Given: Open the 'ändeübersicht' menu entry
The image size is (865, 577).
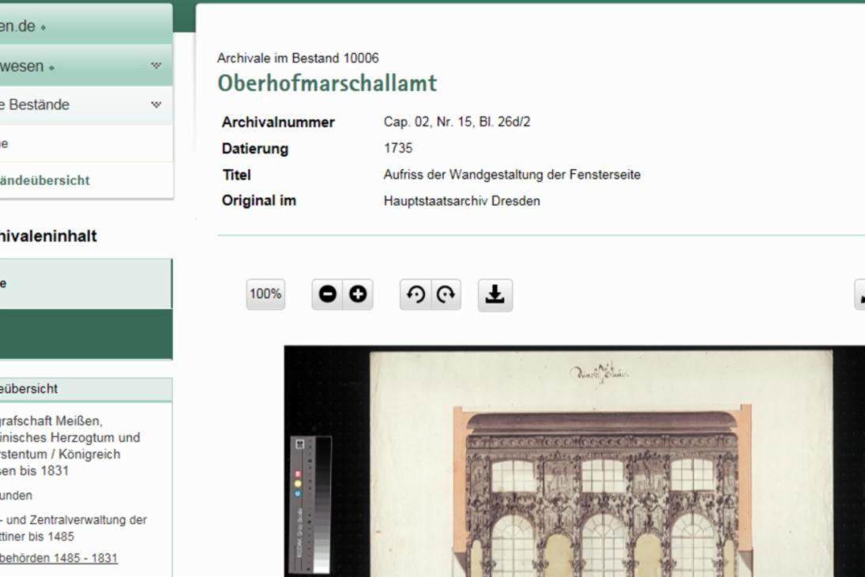Looking at the screenshot, I should (x=44, y=180).
